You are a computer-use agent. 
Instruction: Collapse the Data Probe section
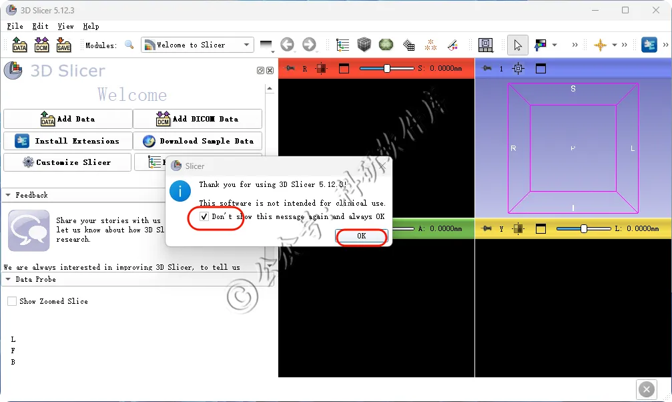pyautogui.click(x=8, y=279)
